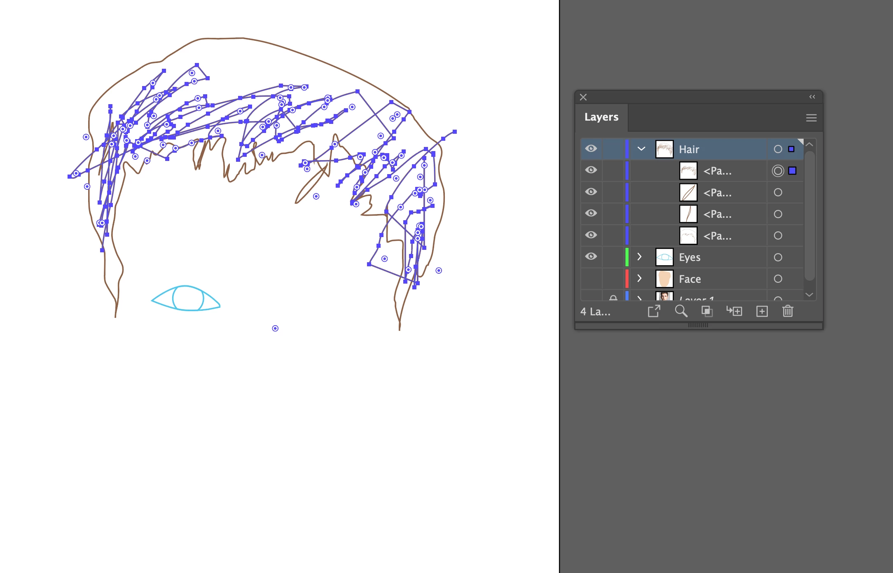Hide the Hair layer with eye icon

click(x=591, y=149)
